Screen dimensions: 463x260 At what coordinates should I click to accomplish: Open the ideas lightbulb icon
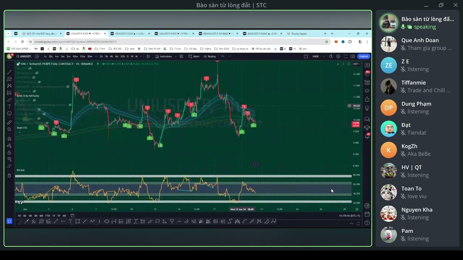click(x=367, y=108)
